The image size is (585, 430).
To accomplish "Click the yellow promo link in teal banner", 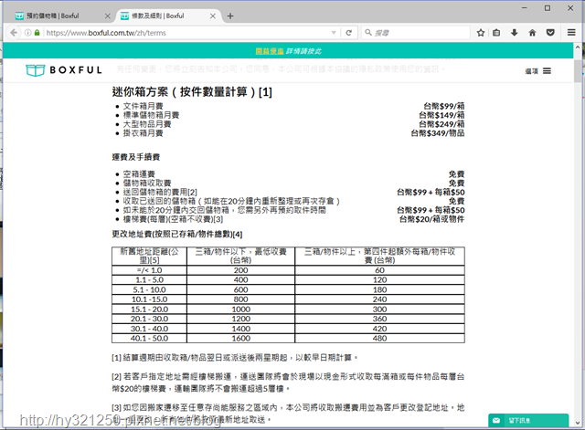I will 270,51.
